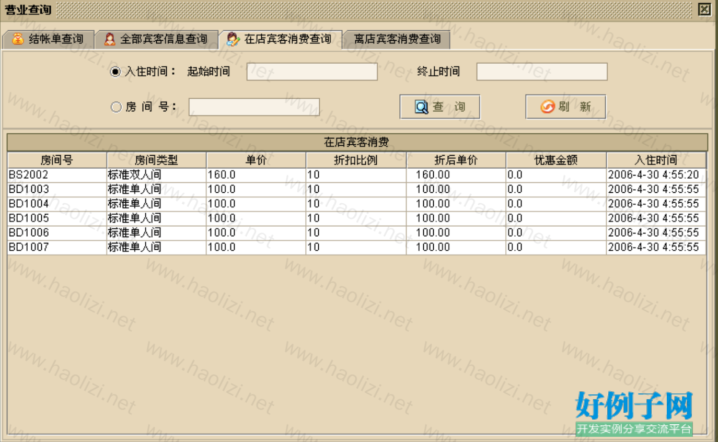This screenshot has height=442, width=718.
Task: Click the 入住时间 column header
Action: tap(656, 160)
